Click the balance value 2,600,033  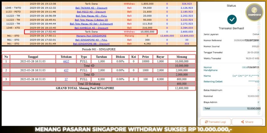pyautogui.click(x=187, y=32)
